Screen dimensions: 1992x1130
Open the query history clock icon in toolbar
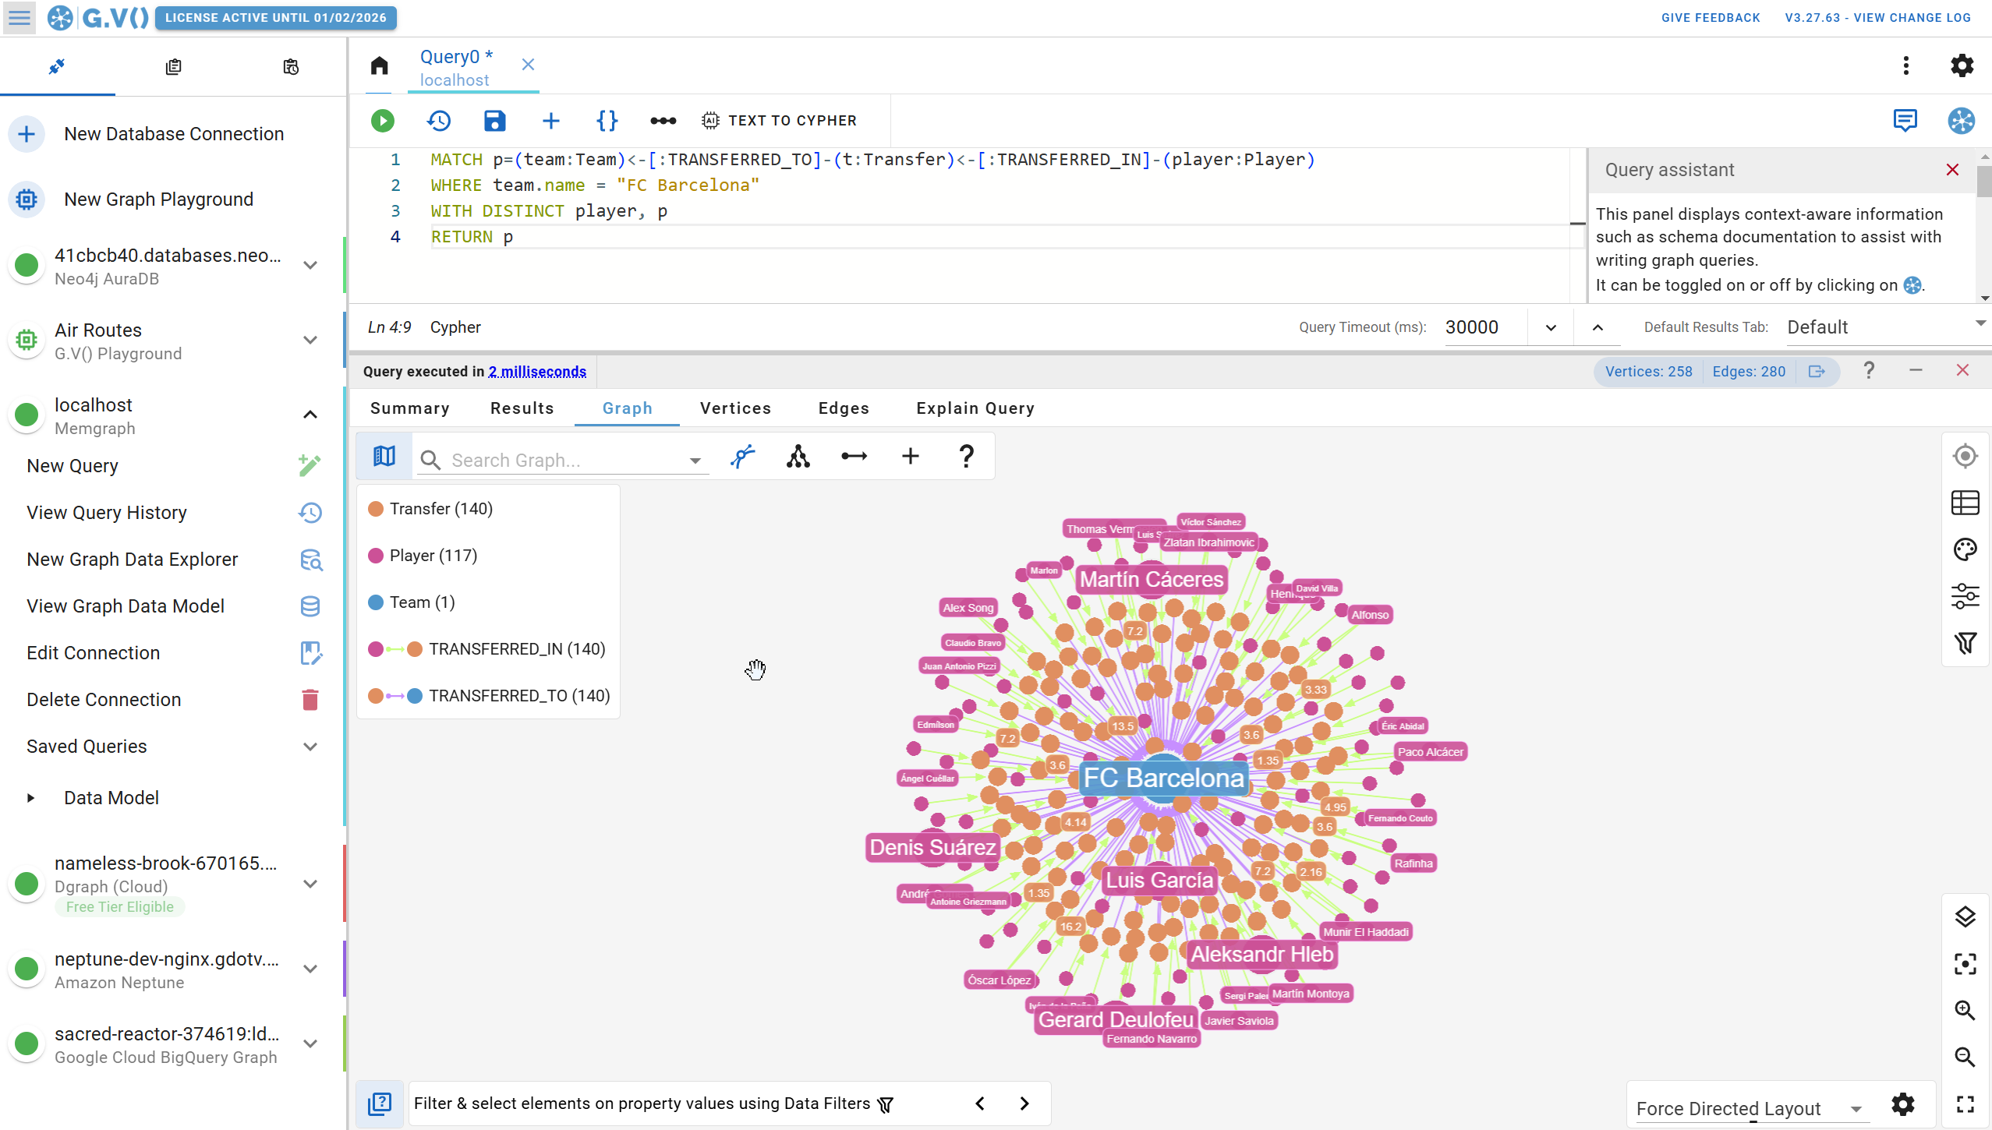[439, 121]
